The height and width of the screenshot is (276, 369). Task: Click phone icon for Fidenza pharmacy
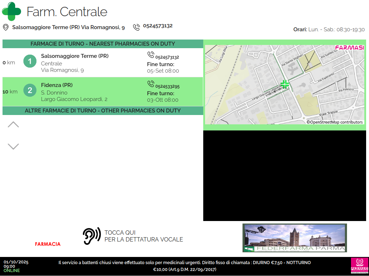(x=151, y=84)
